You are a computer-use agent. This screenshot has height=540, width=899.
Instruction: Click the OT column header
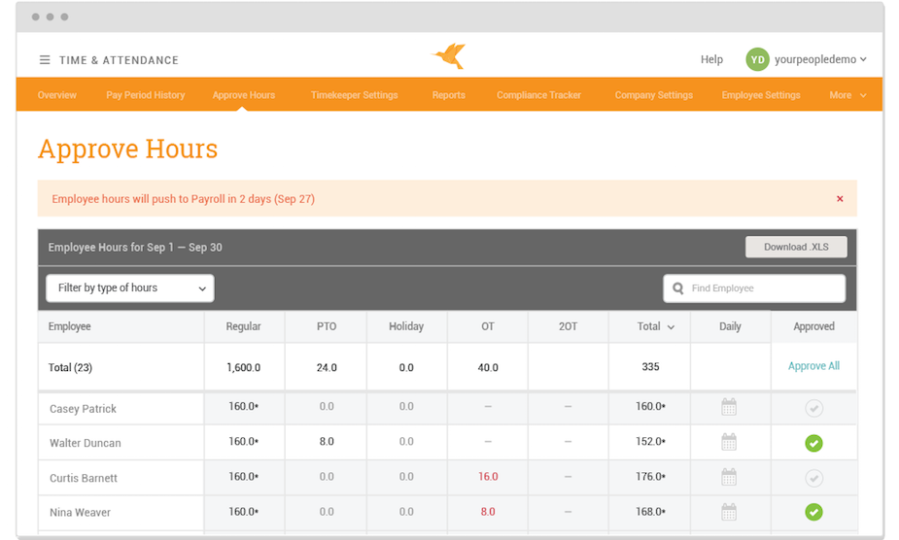(487, 326)
